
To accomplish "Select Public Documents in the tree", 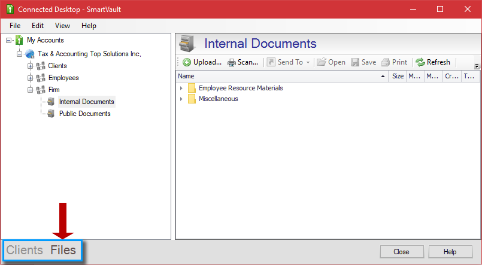I will point(85,114).
